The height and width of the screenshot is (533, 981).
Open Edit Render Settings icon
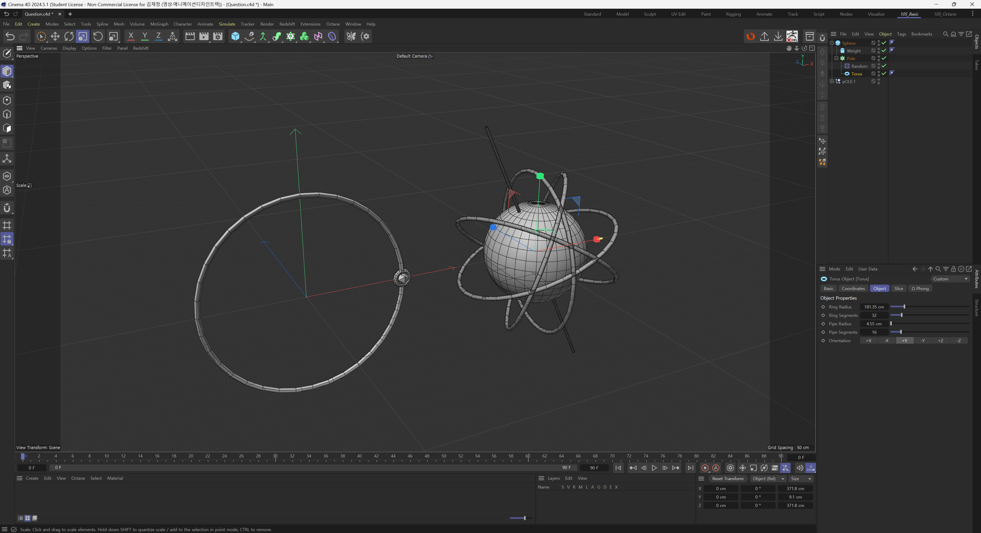(218, 37)
